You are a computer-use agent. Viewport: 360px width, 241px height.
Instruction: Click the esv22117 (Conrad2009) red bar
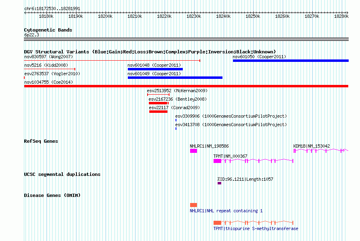pos(159,112)
